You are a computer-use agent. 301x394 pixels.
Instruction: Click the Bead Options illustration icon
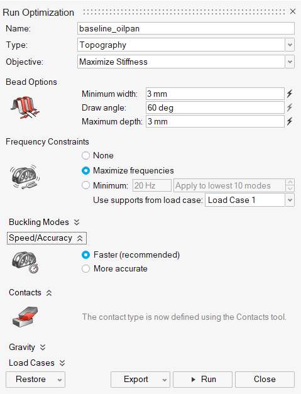point(25,107)
